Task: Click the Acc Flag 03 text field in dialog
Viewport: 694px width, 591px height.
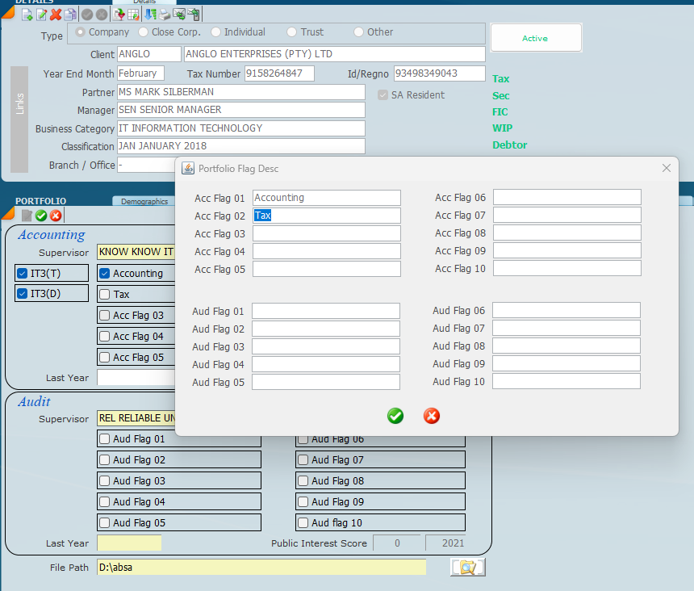Action: coord(326,233)
